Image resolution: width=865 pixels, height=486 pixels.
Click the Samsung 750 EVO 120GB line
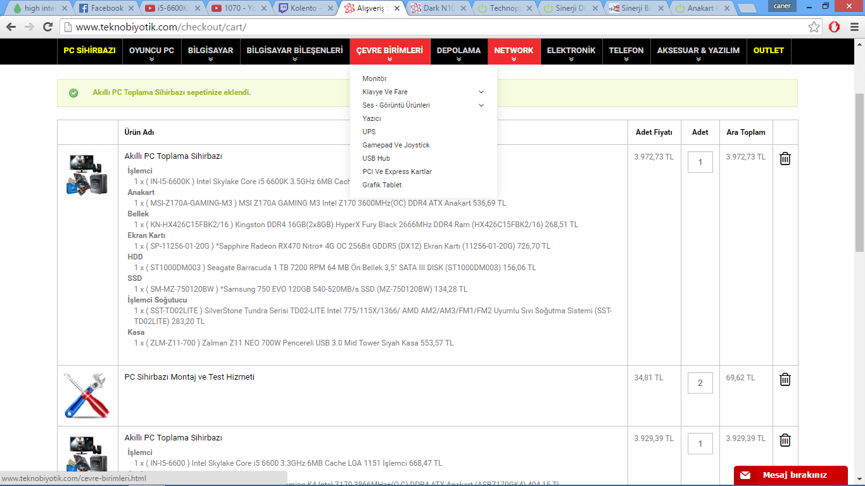[x=301, y=289]
